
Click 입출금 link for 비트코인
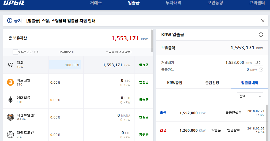[x=144, y=82]
